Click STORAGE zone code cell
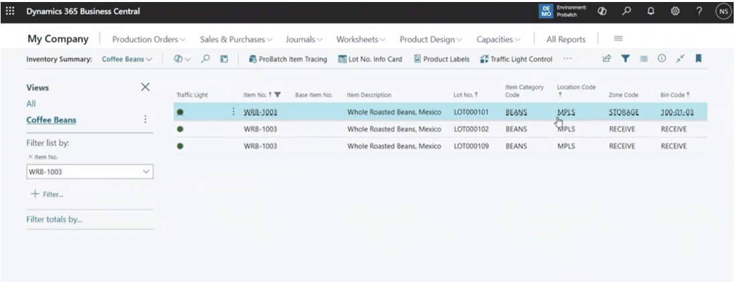This screenshot has height=282, width=735. click(625, 113)
